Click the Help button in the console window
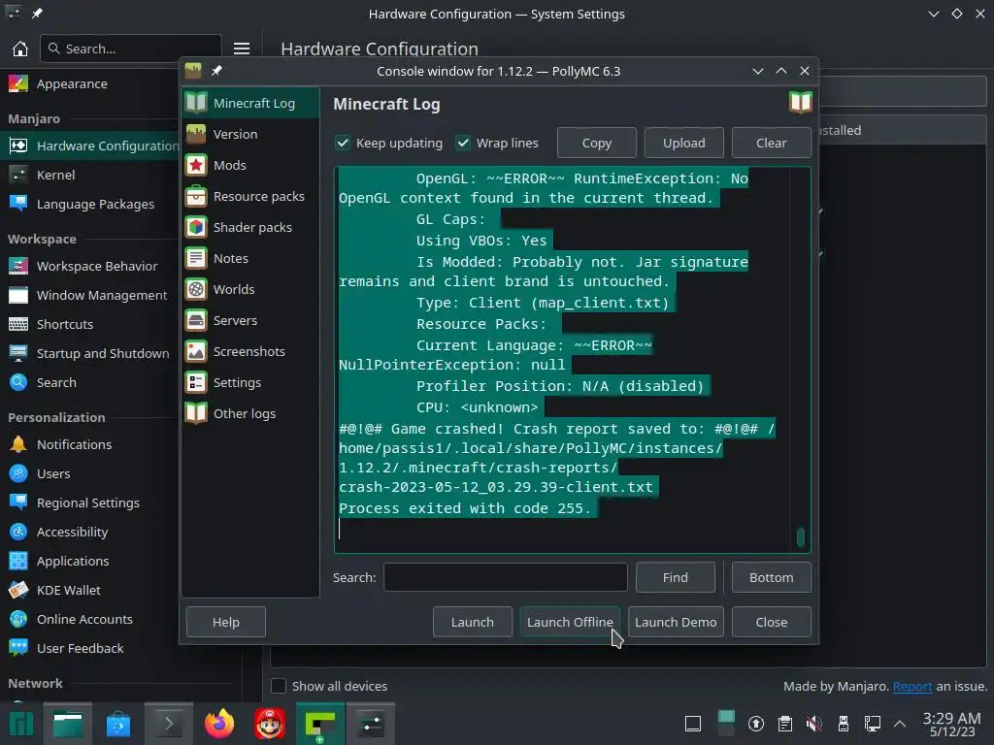The image size is (994, 745). click(x=225, y=622)
